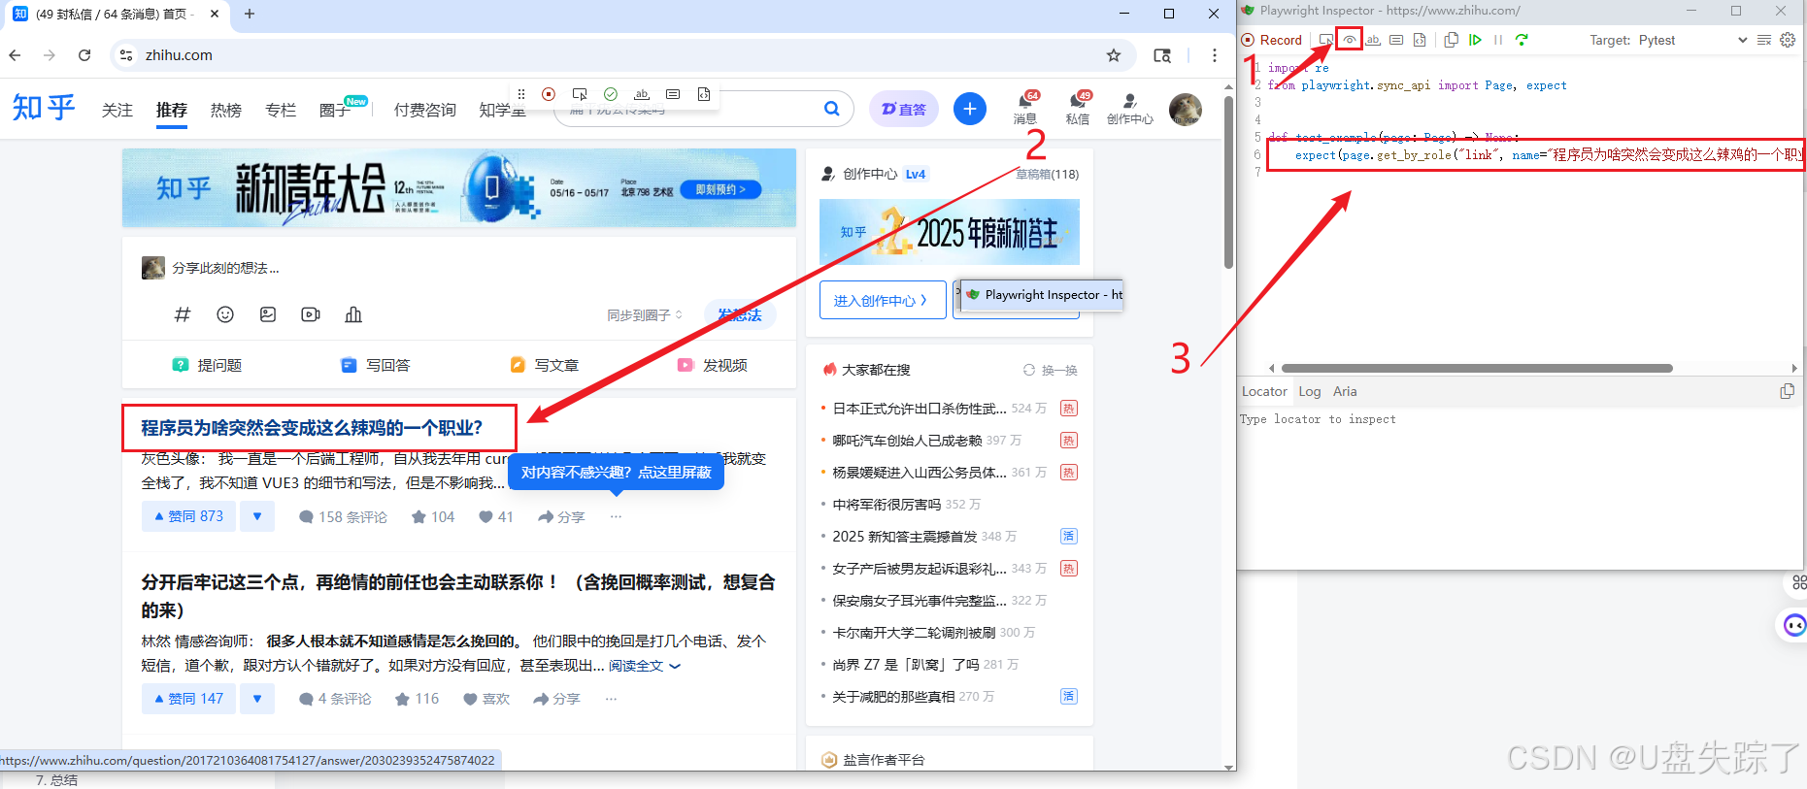Click 提问题 ask question button
This screenshot has height=789, width=1807.
click(x=207, y=365)
